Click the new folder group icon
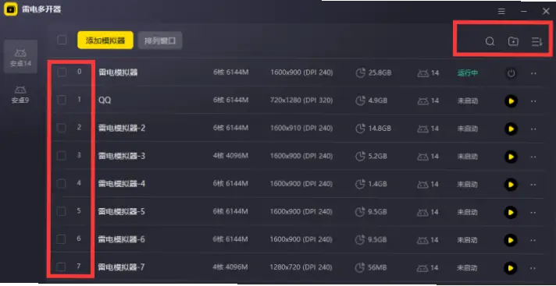 (x=513, y=41)
